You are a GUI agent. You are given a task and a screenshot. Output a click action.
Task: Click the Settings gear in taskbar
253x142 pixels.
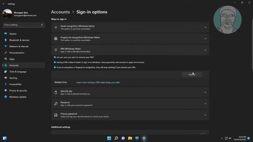click(144, 138)
